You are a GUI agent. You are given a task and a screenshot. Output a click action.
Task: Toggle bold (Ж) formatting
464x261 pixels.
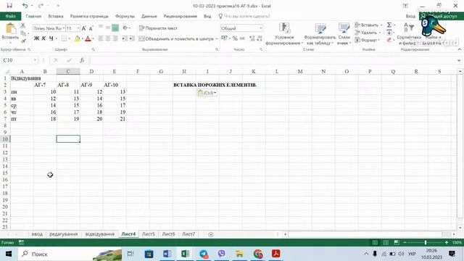tap(36, 38)
